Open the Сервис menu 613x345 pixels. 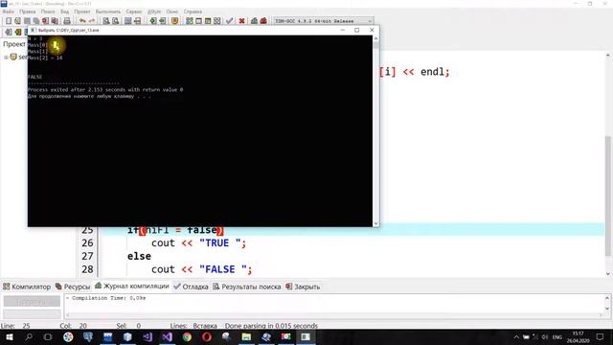[134, 11]
